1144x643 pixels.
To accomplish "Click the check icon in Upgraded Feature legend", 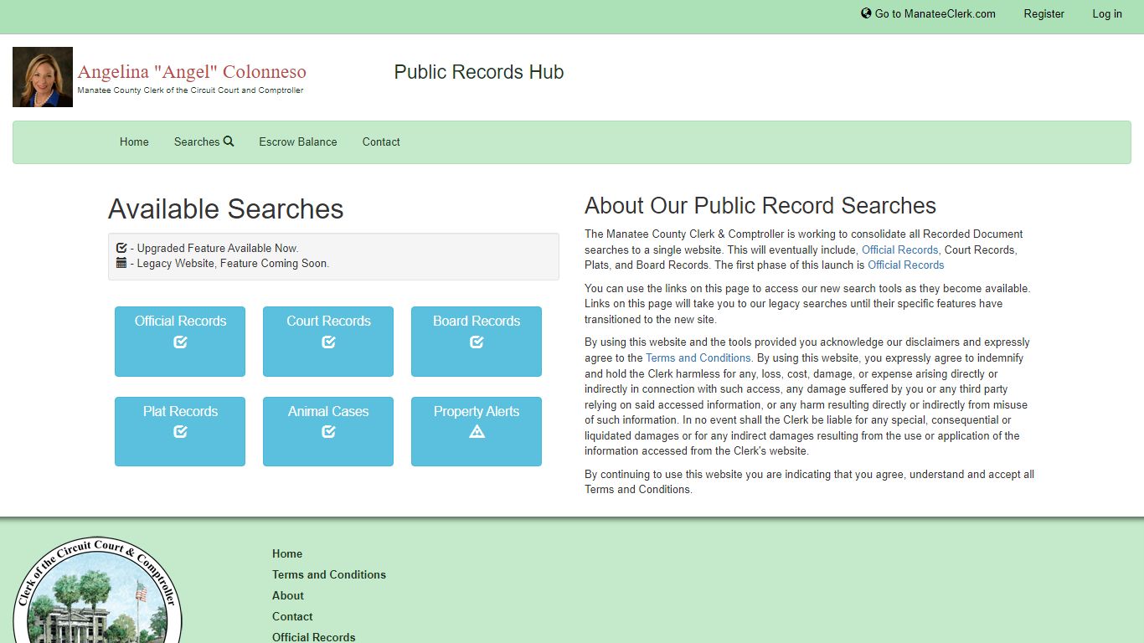I will coord(121,248).
